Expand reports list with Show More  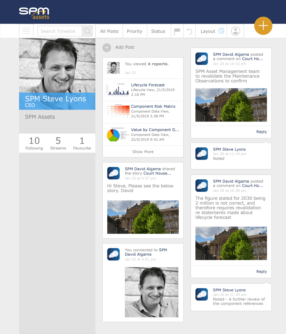(143, 152)
